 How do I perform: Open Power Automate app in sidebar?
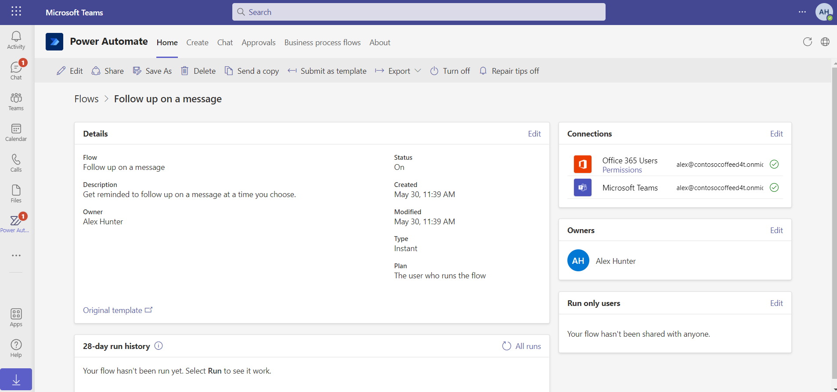pyautogui.click(x=16, y=224)
